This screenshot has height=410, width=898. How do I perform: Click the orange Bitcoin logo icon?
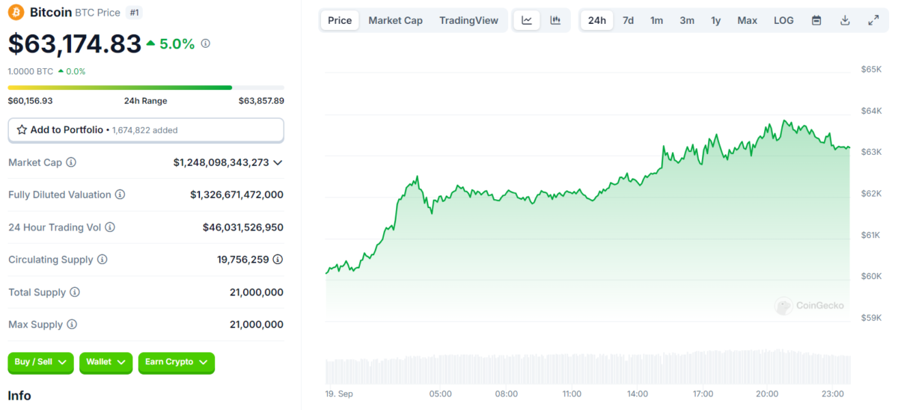[x=16, y=12]
